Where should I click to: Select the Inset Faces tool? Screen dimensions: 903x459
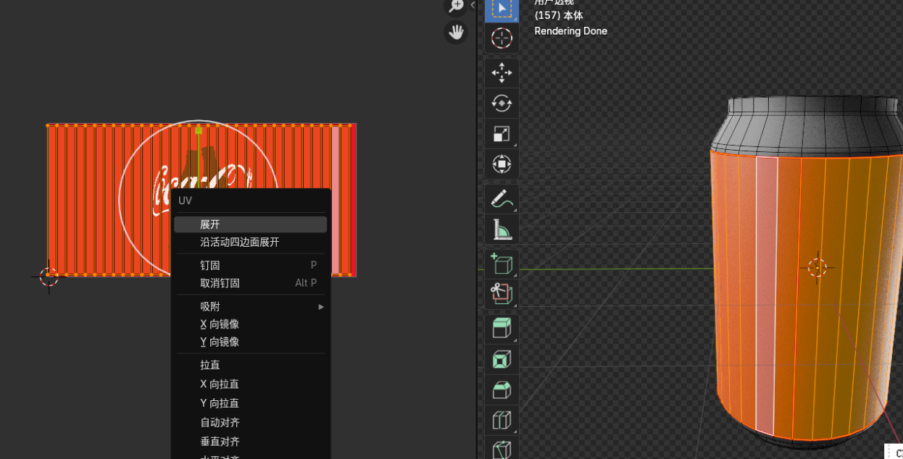pyautogui.click(x=502, y=359)
